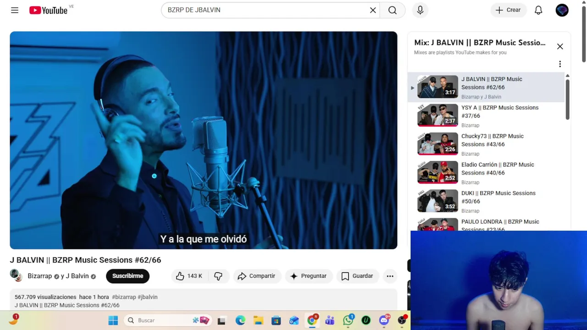
Task: Open File Explorer from taskbar
Action: pos(258,320)
